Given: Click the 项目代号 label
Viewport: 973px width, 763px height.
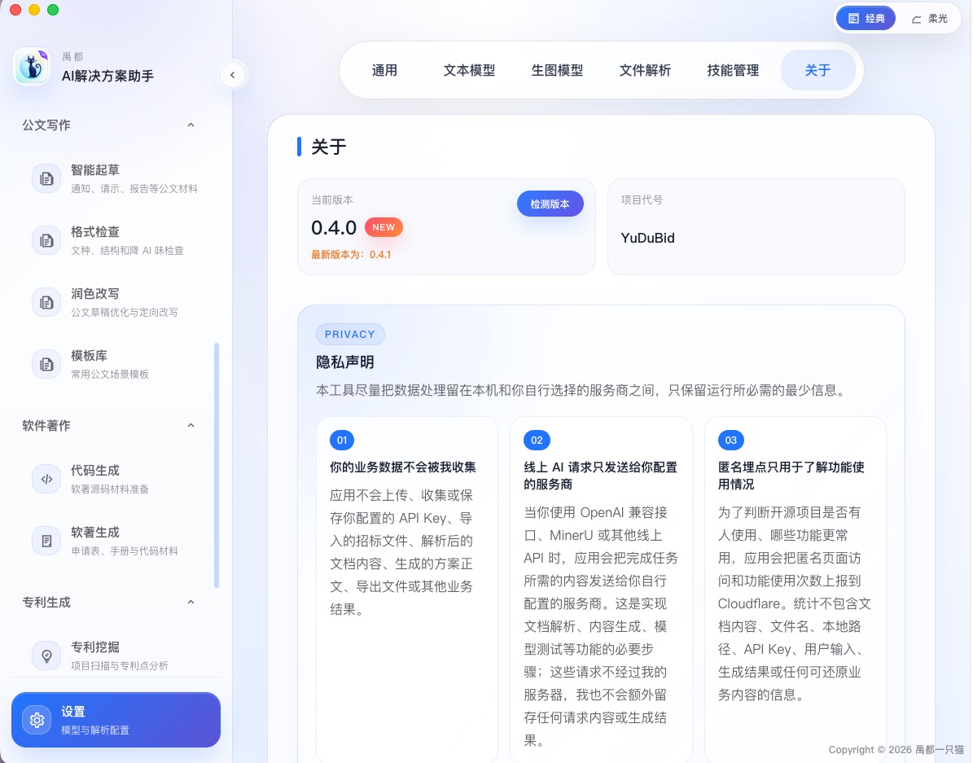Looking at the screenshot, I should coord(642,200).
